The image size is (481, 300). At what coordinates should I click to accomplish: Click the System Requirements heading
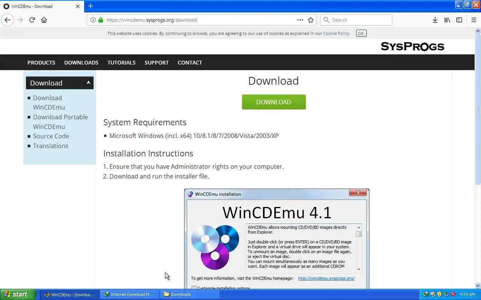tap(145, 123)
